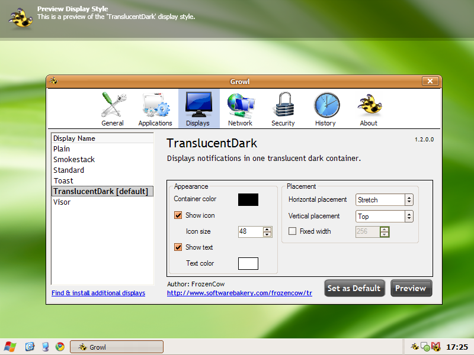Change the white Text color swatch
The width and height of the screenshot is (474, 355).
(x=248, y=263)
